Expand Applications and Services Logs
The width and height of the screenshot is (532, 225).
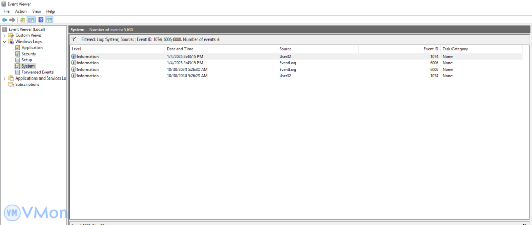click(x=4, y=78)
